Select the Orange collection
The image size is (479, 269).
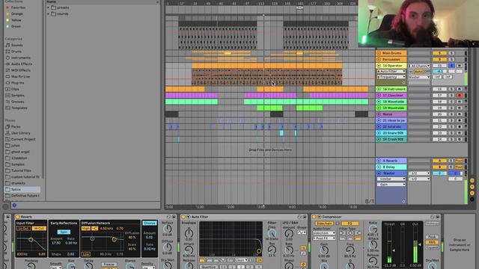16,13
